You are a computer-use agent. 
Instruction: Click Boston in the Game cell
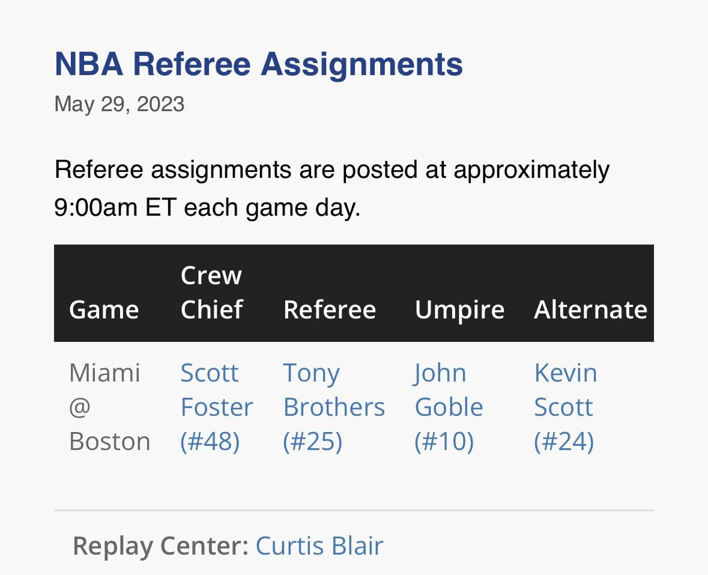(109, 441)
